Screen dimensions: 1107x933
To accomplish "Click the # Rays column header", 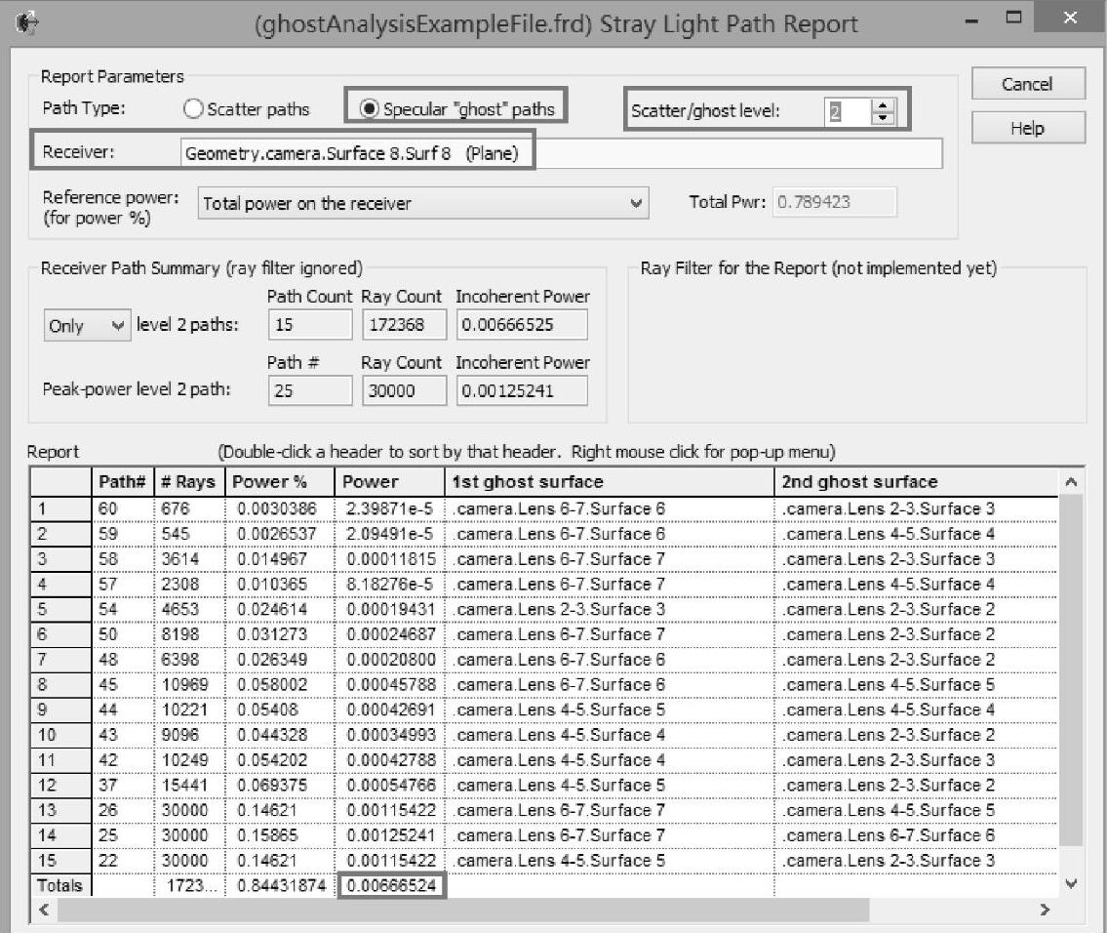I will pos(189,482).
